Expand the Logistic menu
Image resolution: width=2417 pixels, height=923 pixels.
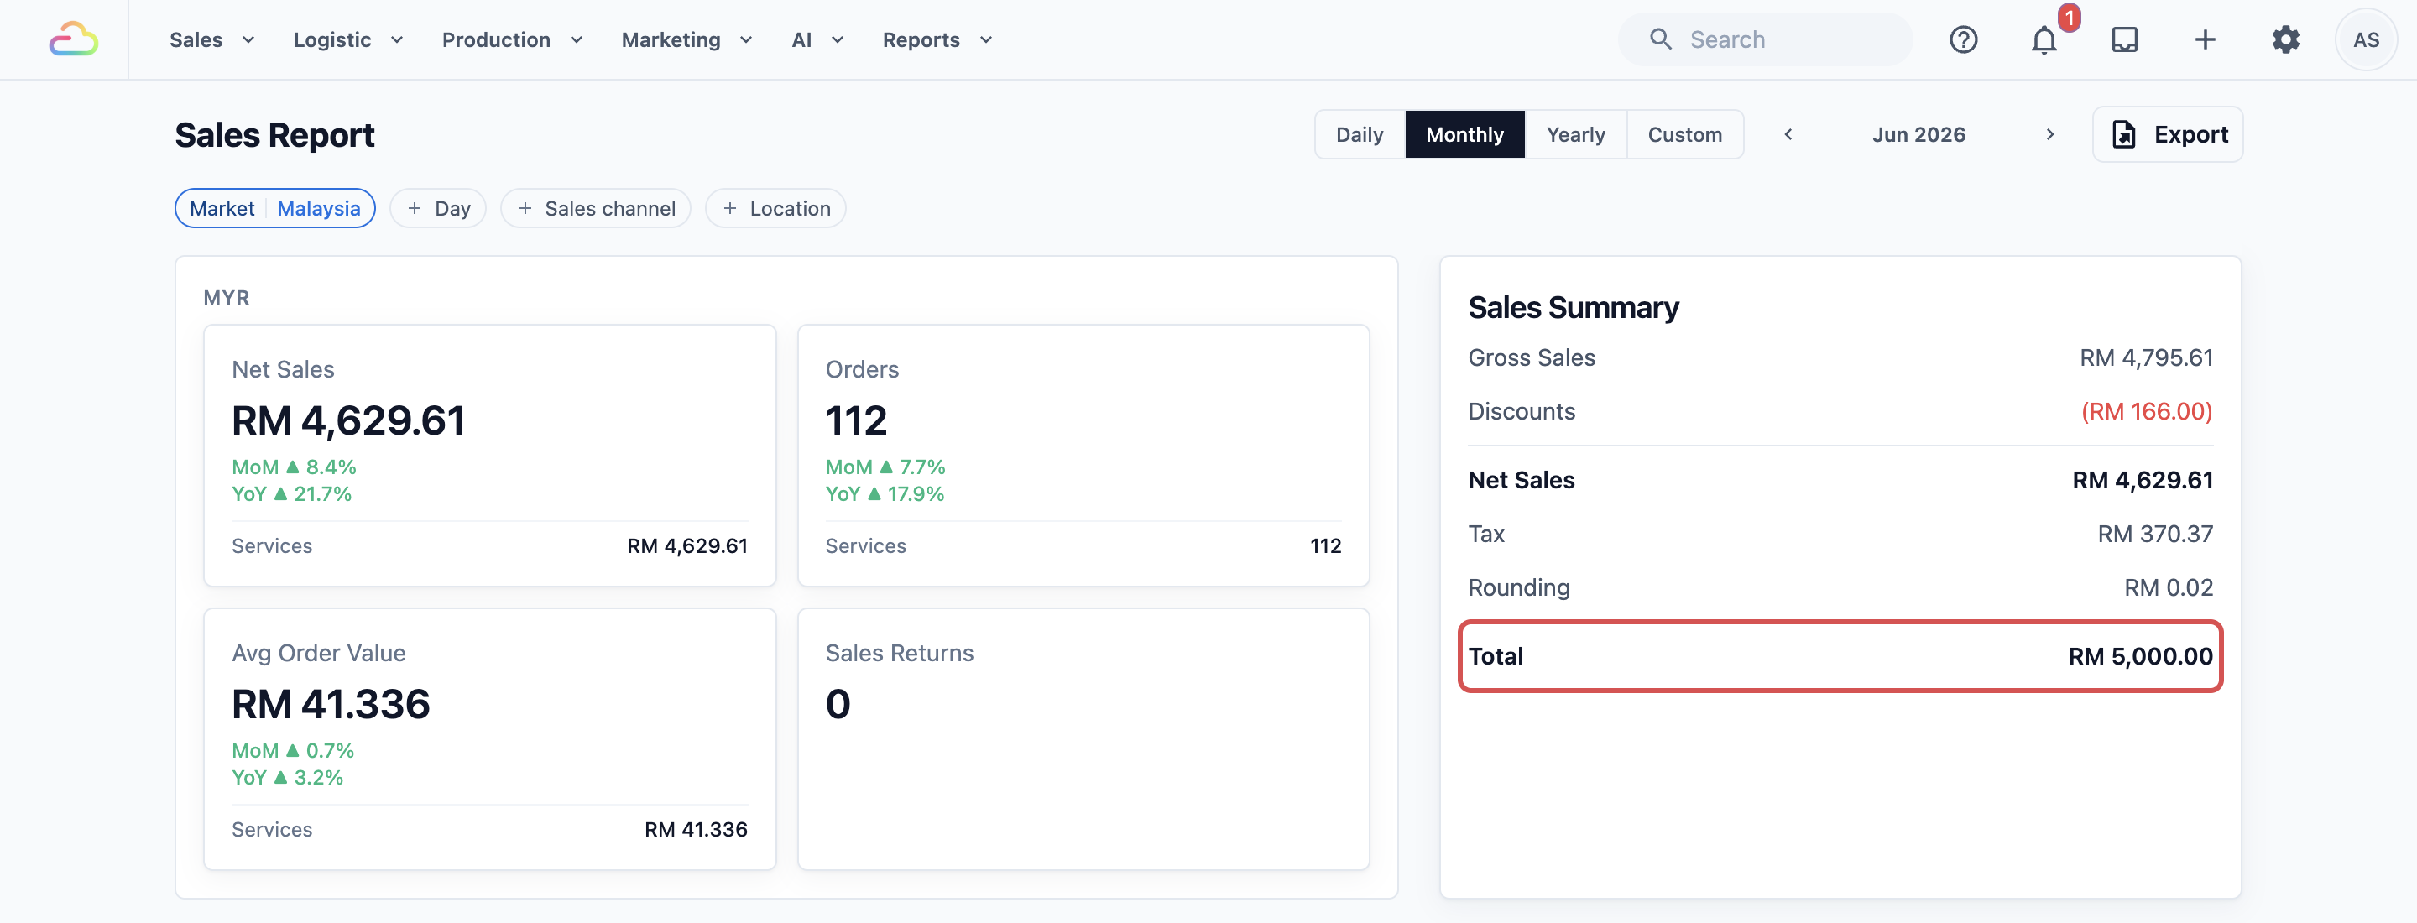pyautogui.click(x=348, y=39)
